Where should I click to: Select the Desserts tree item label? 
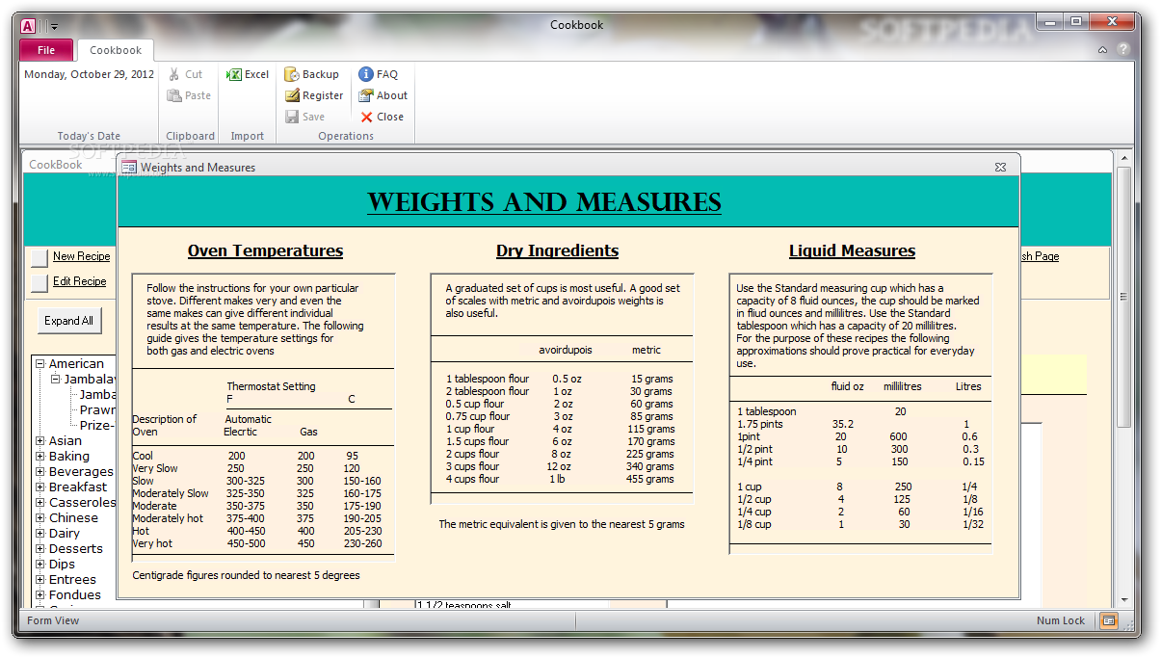76,549
